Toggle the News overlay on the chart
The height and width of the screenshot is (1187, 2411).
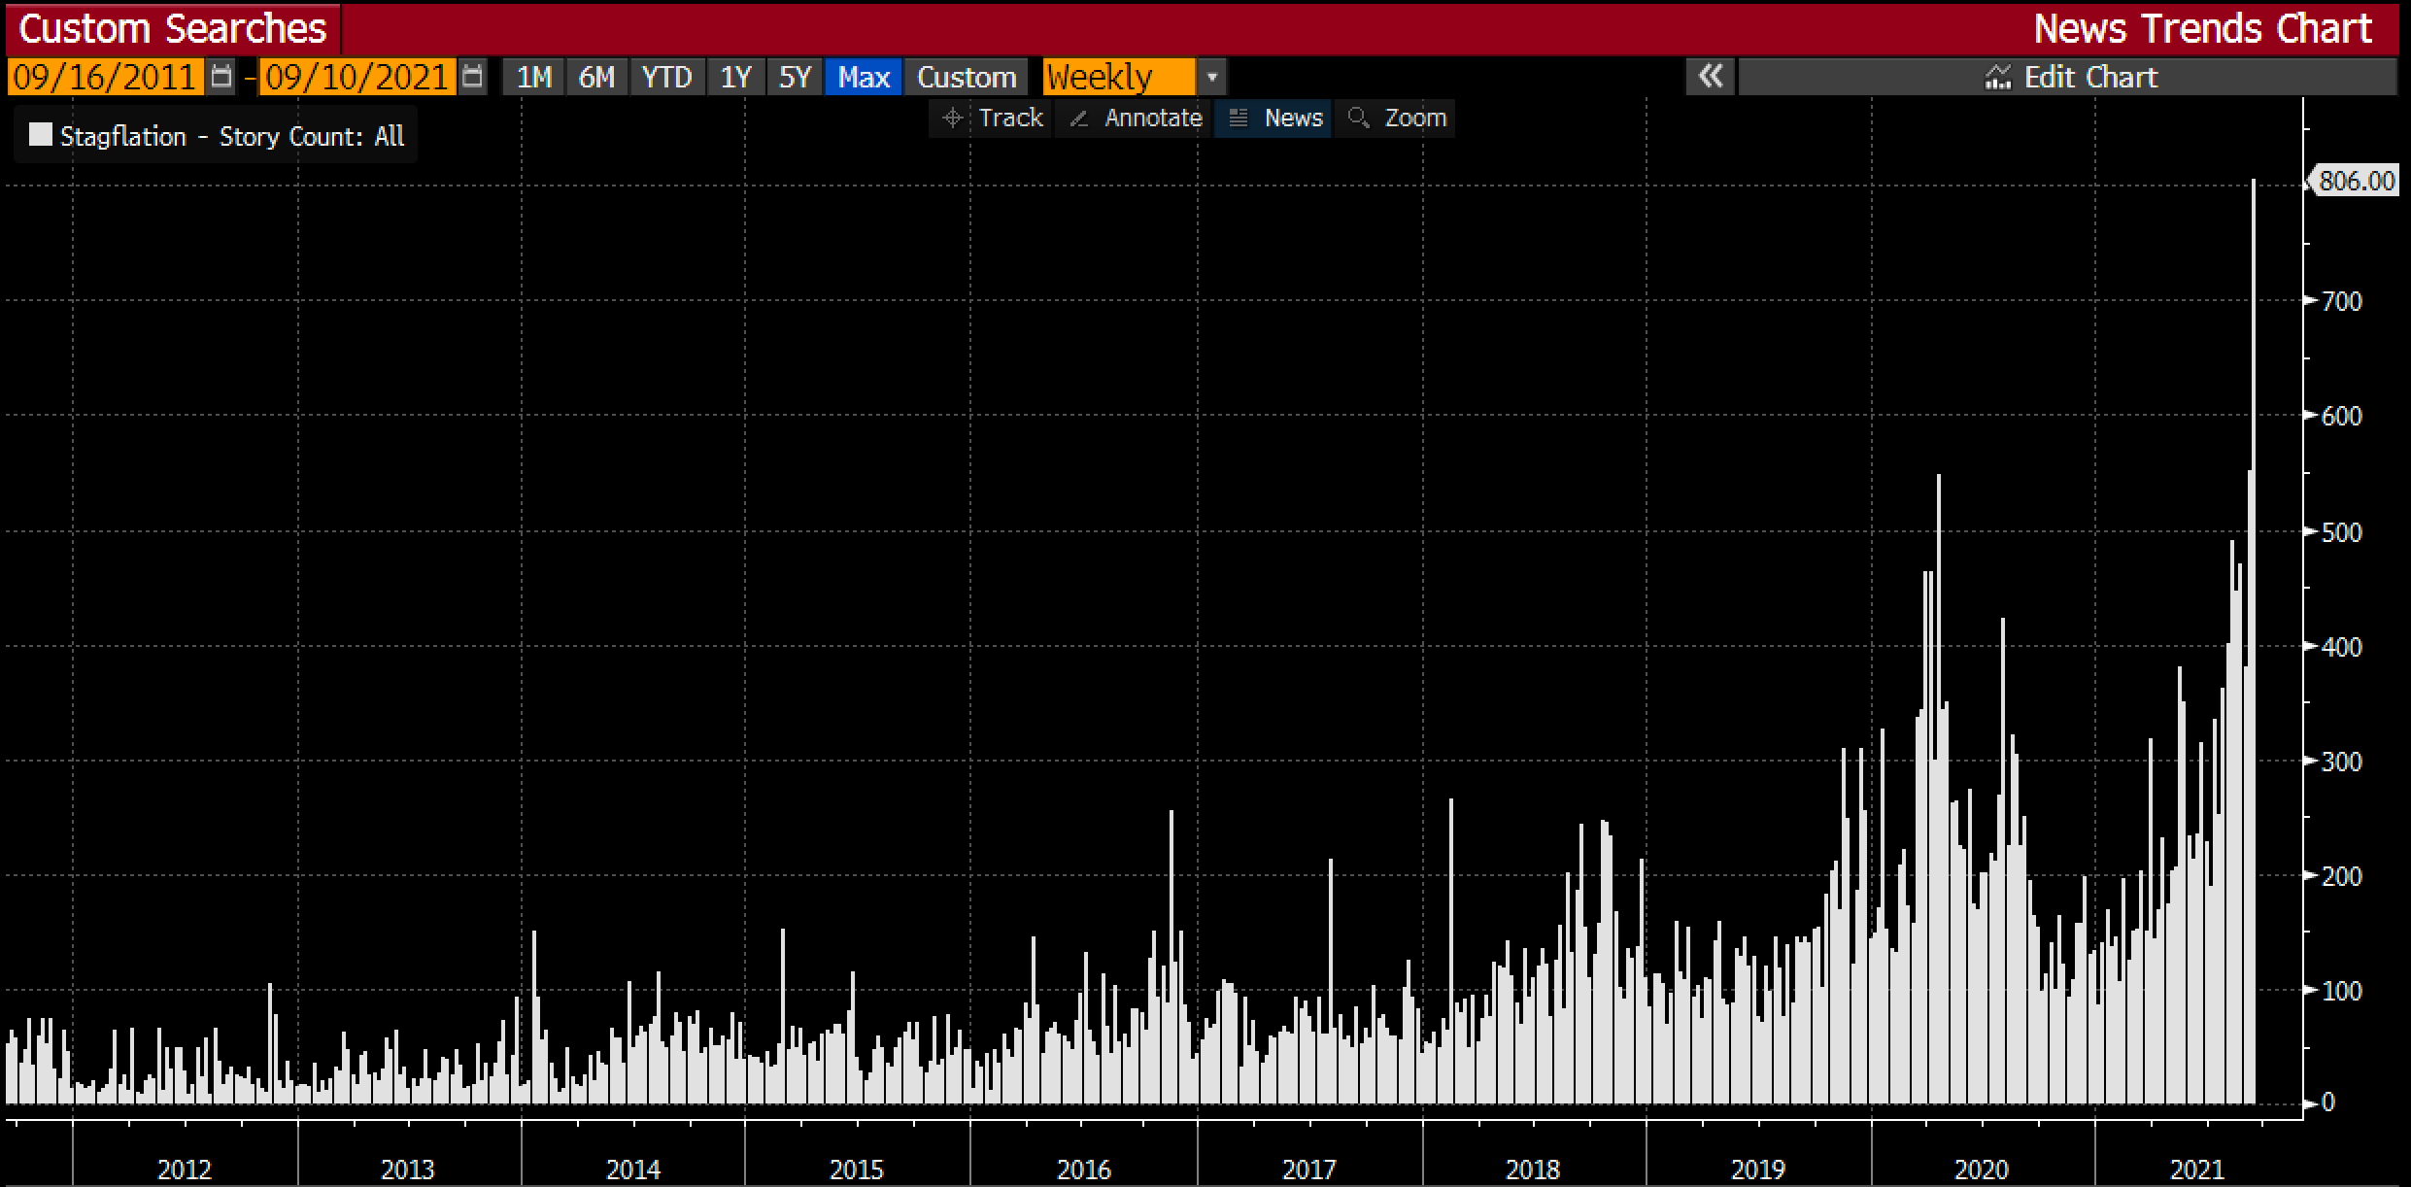pos(1275,119)
